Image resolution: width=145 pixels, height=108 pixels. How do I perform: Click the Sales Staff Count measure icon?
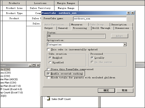pos(49,99)
